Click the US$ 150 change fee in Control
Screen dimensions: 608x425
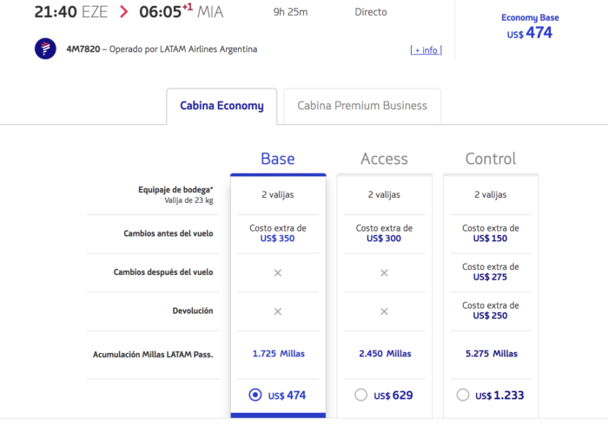[490, 239]
